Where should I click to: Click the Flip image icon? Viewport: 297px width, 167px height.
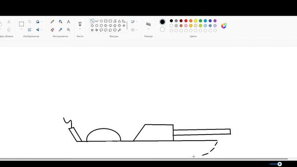[38, 30]
